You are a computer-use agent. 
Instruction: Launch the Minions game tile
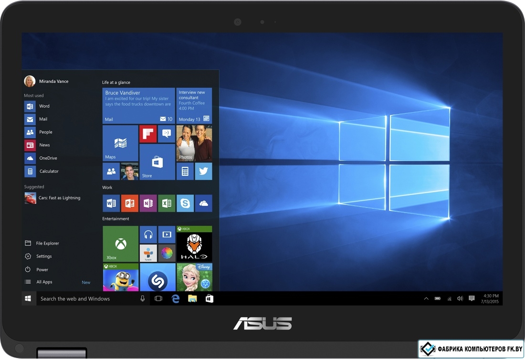pos(121,277)
